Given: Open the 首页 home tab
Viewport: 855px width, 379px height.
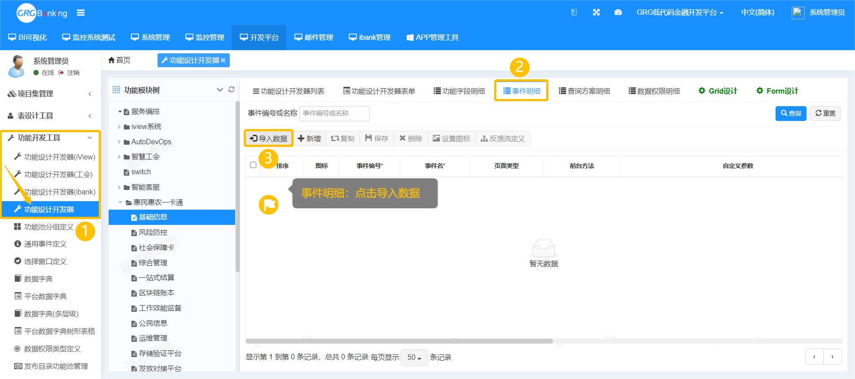Looking at the screenshot, I should click(119, 60).
